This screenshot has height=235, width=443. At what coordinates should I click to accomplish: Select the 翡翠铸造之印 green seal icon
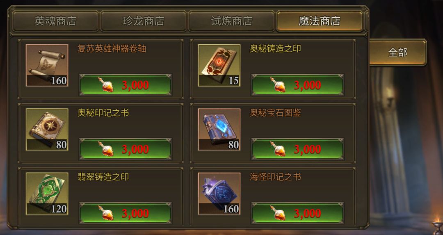[x=47, y=194]
